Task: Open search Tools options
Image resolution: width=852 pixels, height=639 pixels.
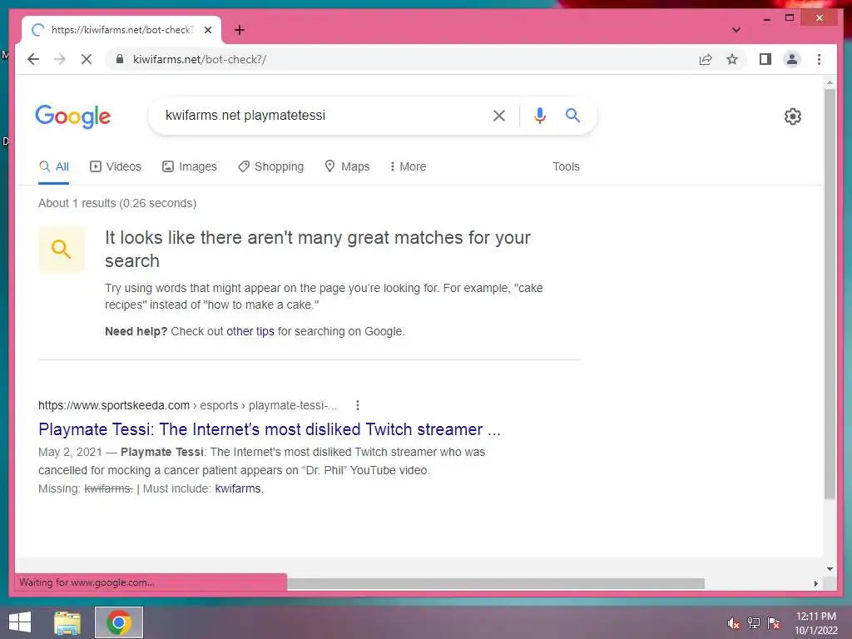Action: tap(566, 166)
